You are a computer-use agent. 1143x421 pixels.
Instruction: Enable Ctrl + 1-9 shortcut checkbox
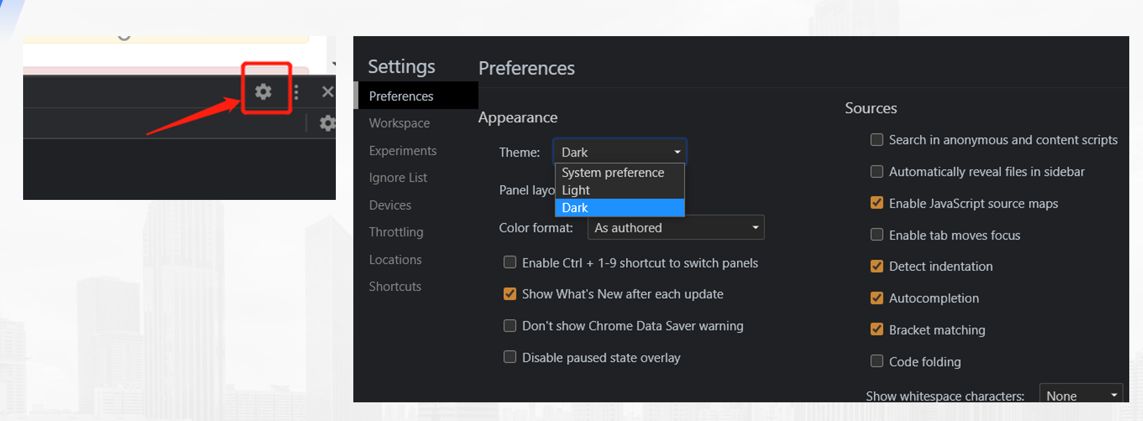[x=510, y=262]
